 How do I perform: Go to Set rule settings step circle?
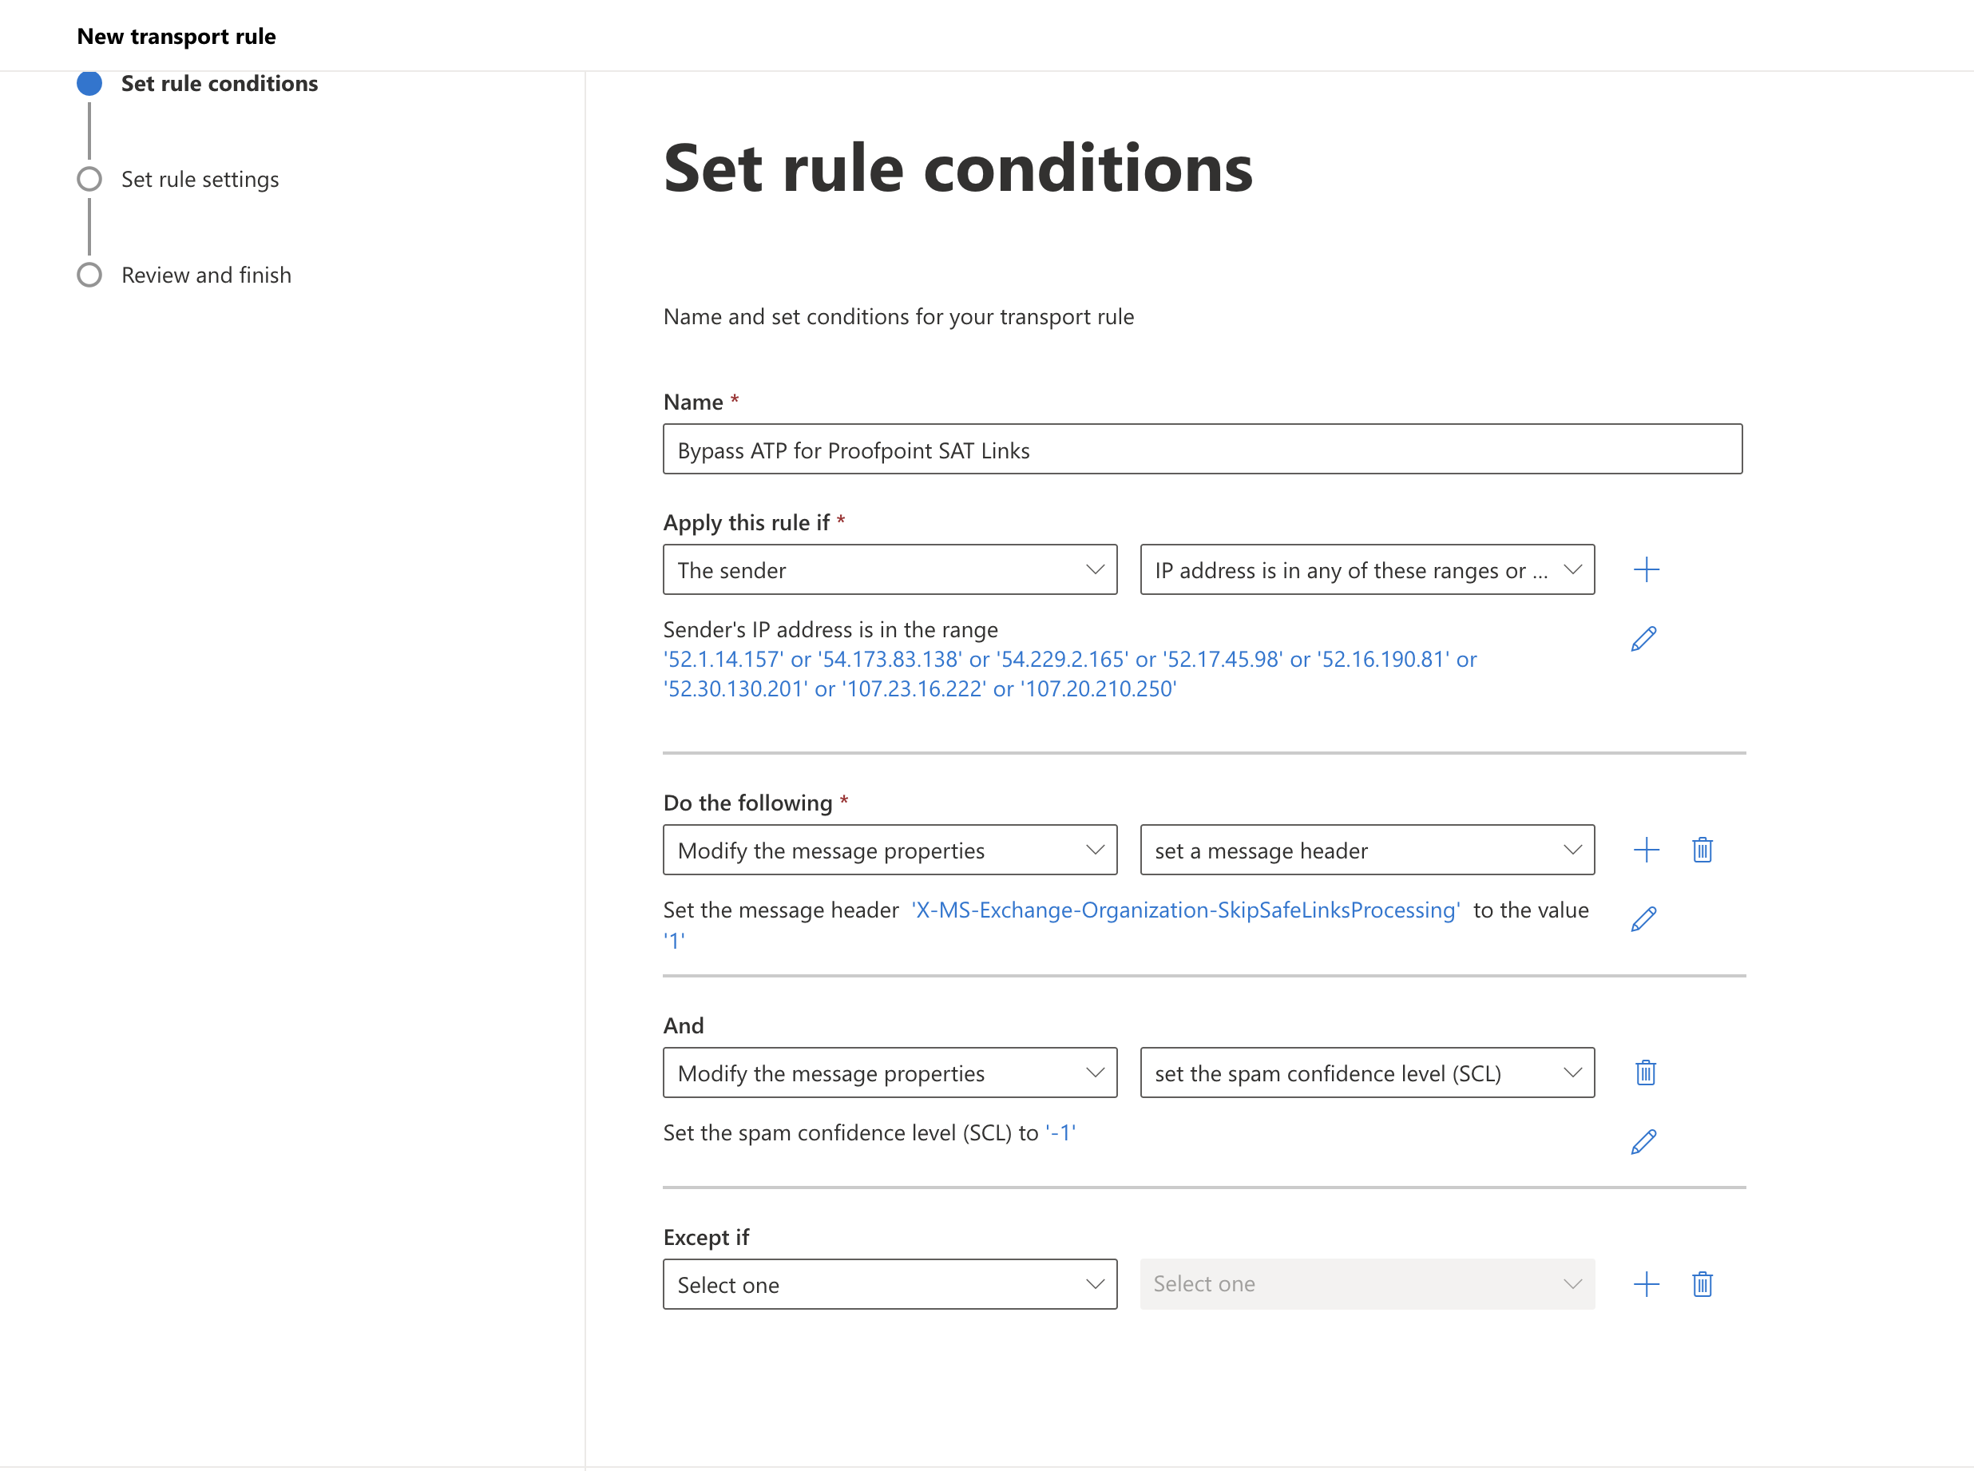(89, 179)
